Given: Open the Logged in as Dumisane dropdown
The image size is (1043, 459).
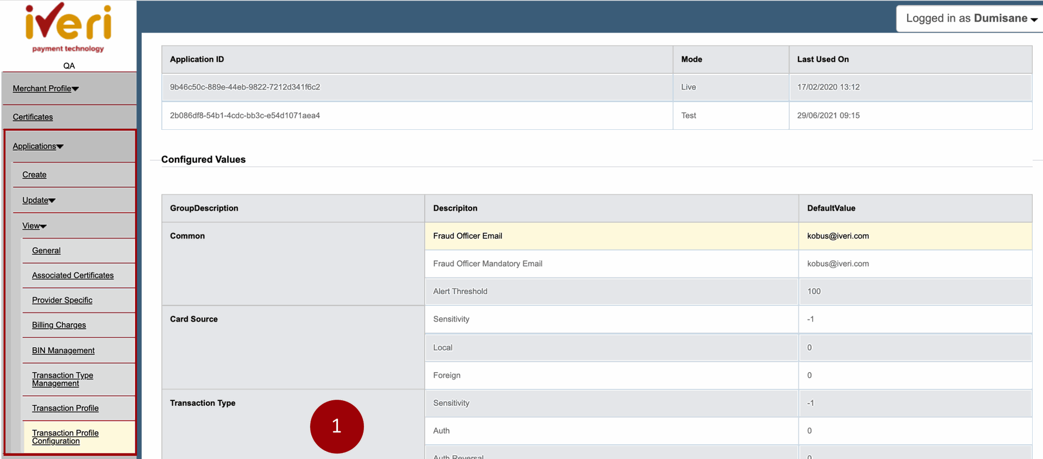Looking at the screenshot, I should [x=971, y=18].
